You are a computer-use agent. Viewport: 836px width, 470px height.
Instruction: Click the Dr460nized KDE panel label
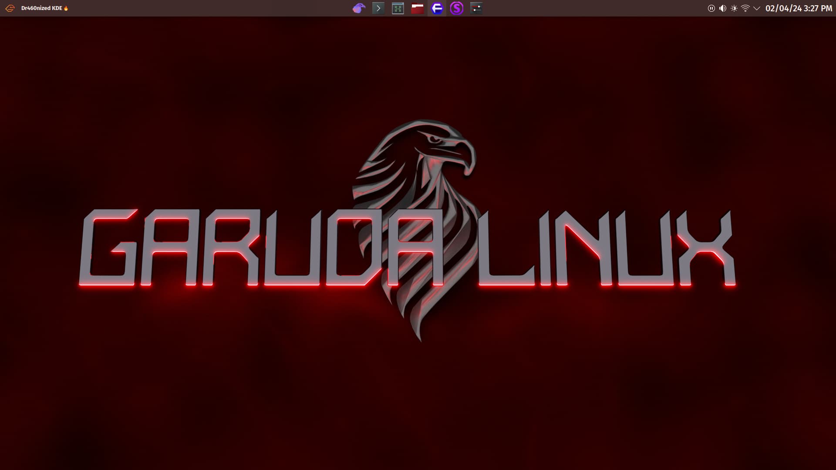pyautogui.click(x=45, y=8)
